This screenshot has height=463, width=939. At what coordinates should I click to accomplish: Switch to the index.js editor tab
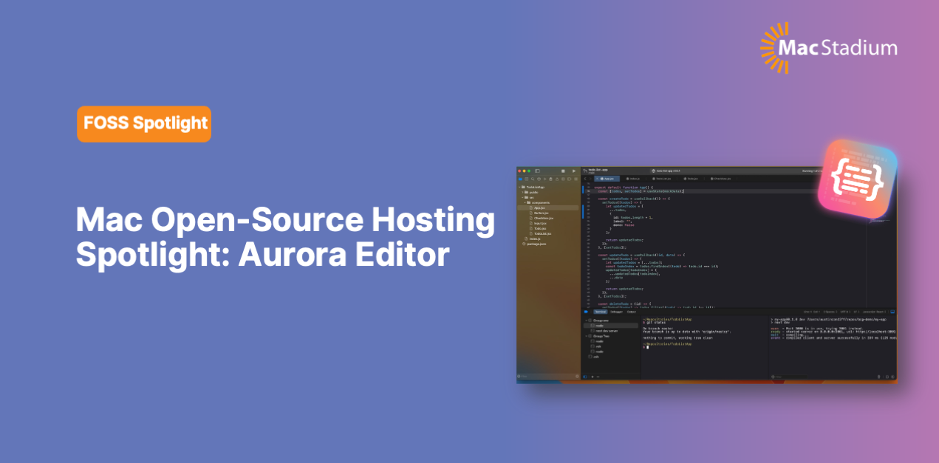633,179
